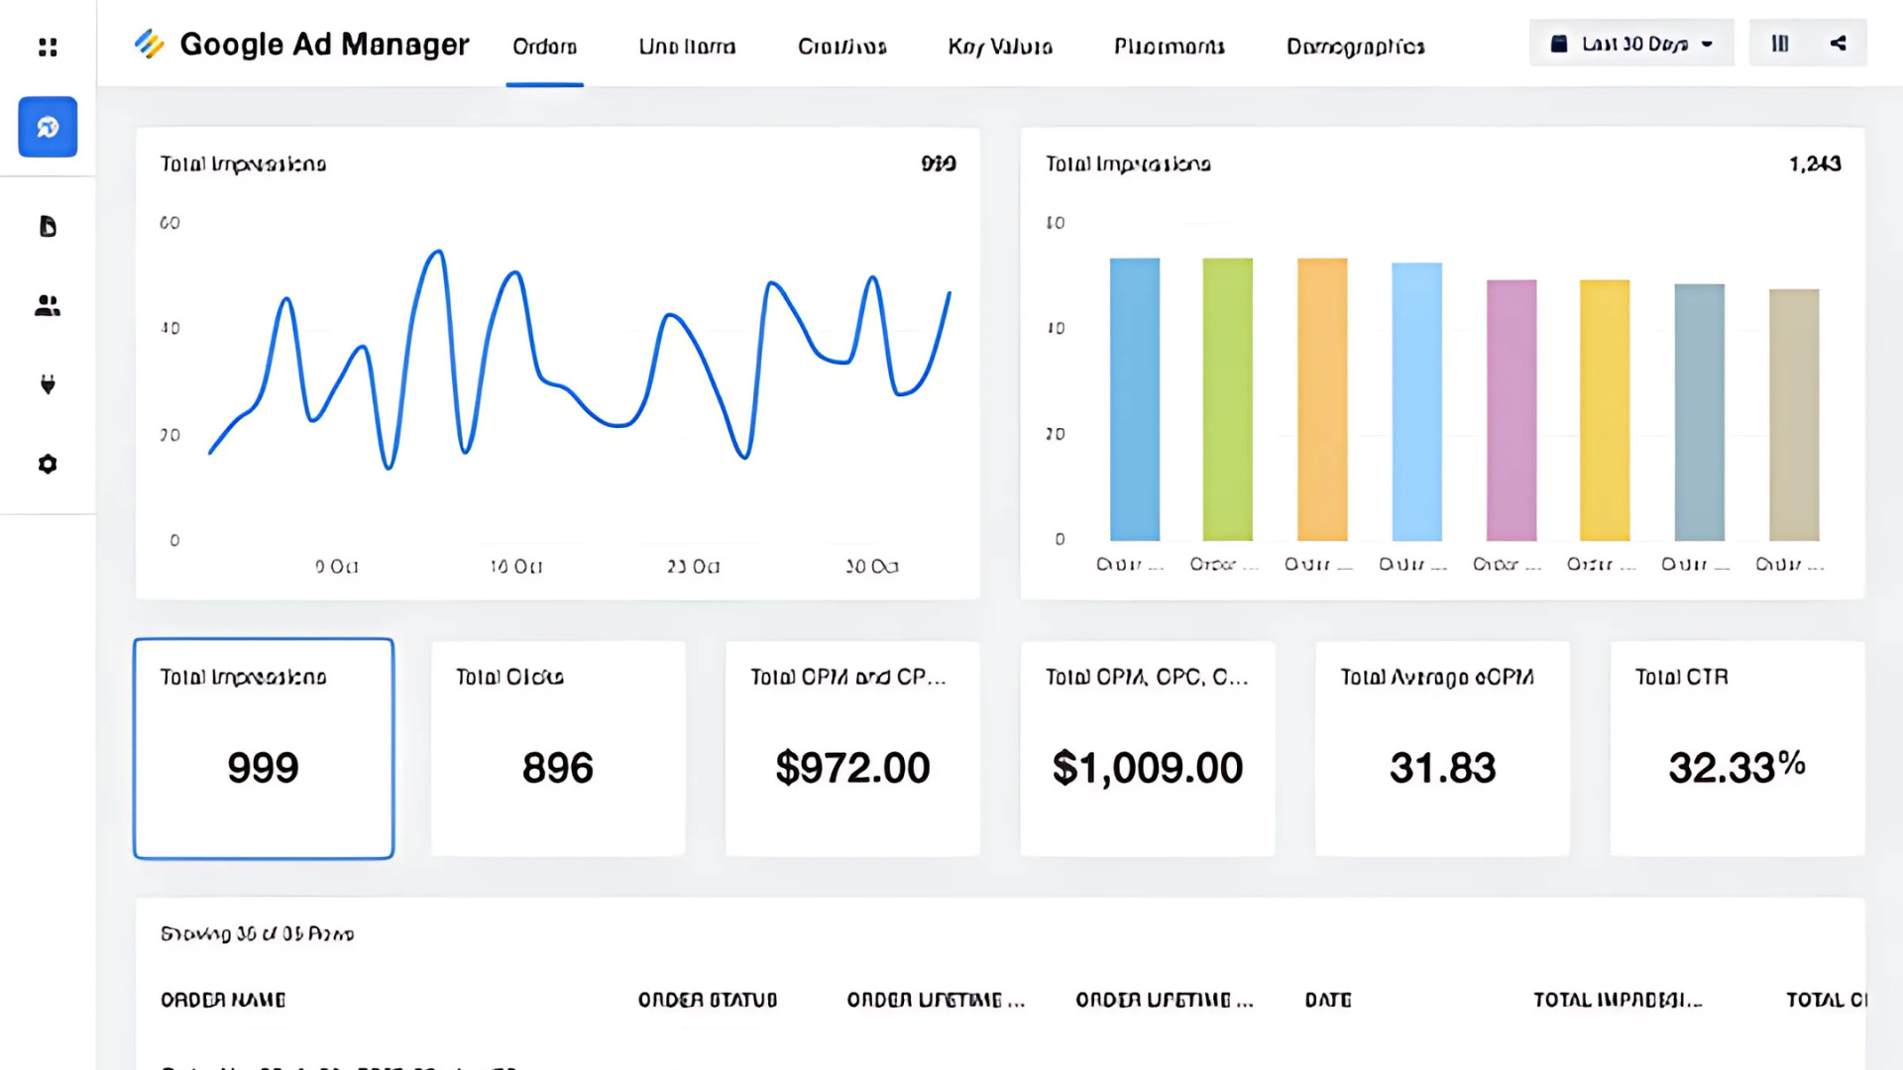Open the apps grid menu icon
Viewport: 1903px width, 1070px height.
pyautogui.click(x=48, y=47)
